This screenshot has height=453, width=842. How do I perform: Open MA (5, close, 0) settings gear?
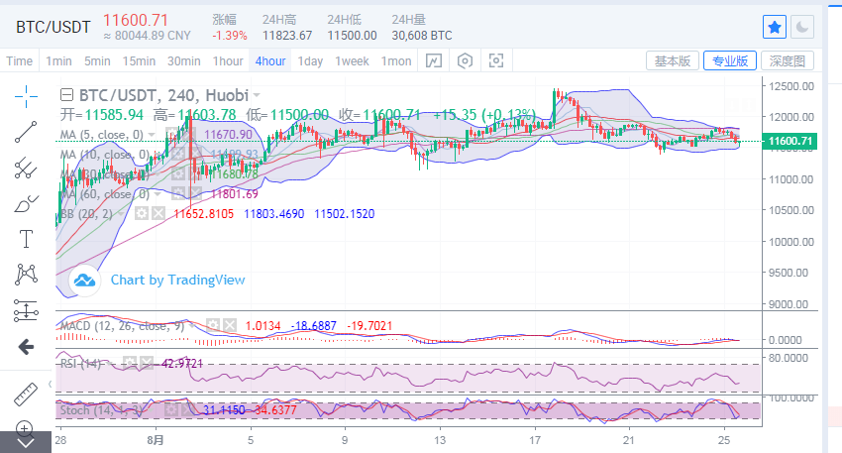pos(172,135)
